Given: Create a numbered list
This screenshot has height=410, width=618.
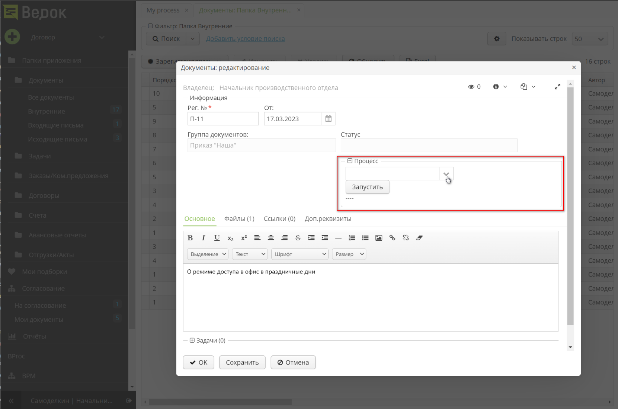Looking at the screenshot, I should pos(352,238).
